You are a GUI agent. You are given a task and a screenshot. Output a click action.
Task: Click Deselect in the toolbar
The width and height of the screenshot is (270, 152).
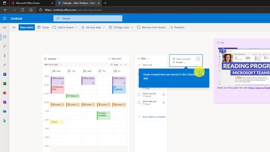pos(177,27)
